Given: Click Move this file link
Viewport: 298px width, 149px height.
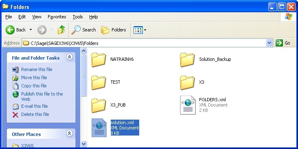Looking at the screenshot, I should point(34,78).
